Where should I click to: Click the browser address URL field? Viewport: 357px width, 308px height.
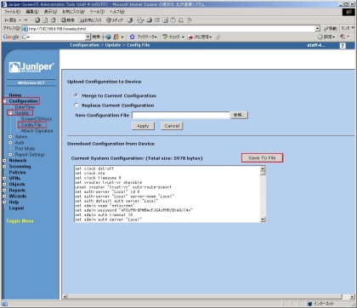[172, 29]
